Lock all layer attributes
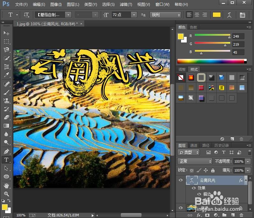Viewport: 254px width, 218px height. pos(213,170)
